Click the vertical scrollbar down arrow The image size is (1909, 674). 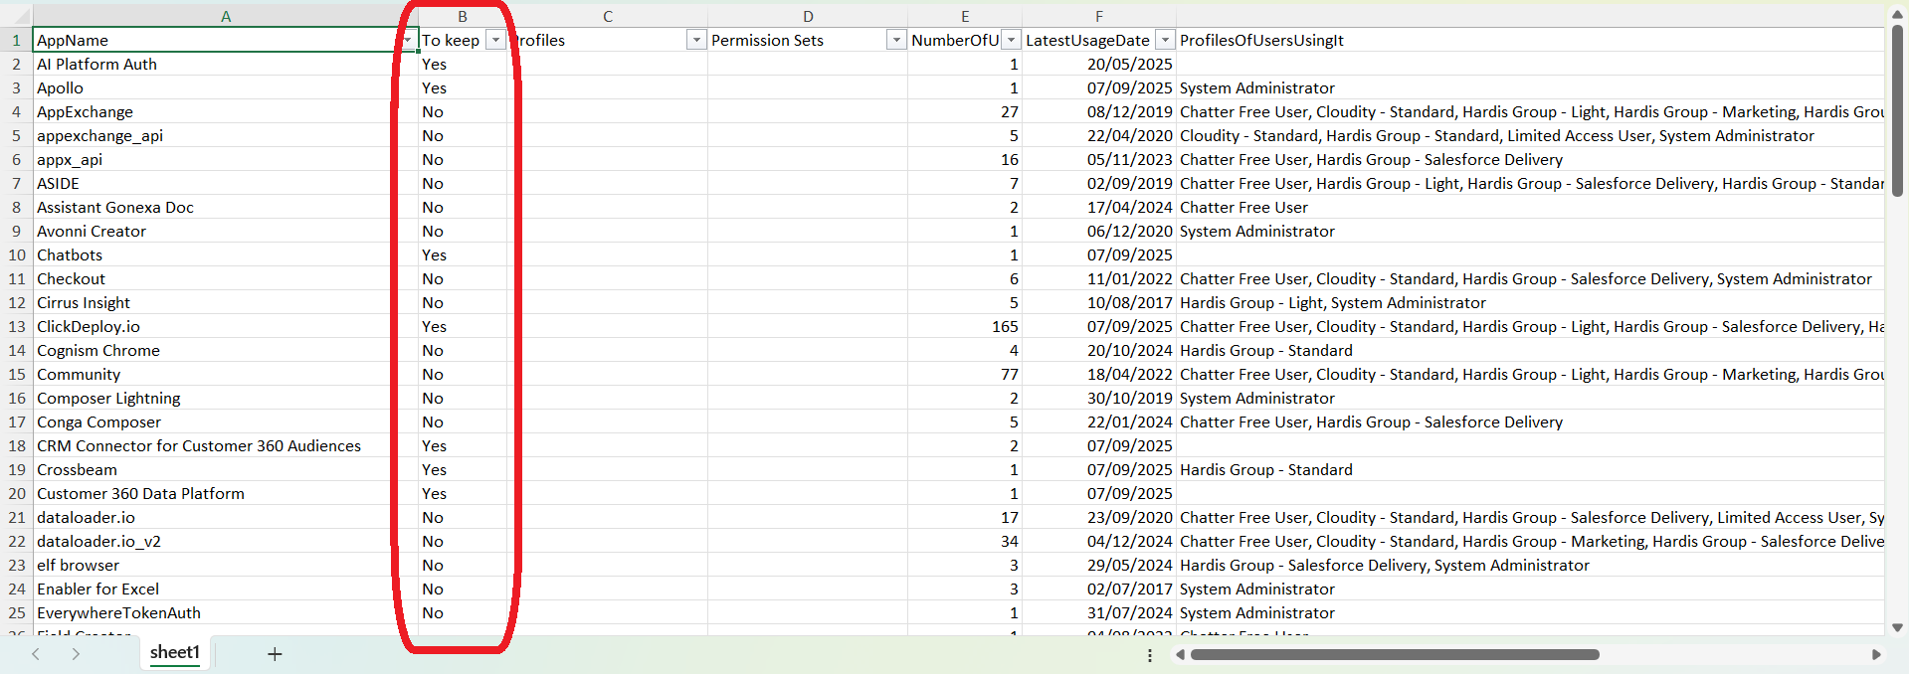pyautogui.click(x=1897, y=627)
